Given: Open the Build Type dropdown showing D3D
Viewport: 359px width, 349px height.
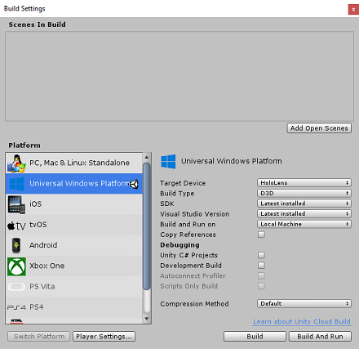Looking at the screenshot, I should point(304,193).
